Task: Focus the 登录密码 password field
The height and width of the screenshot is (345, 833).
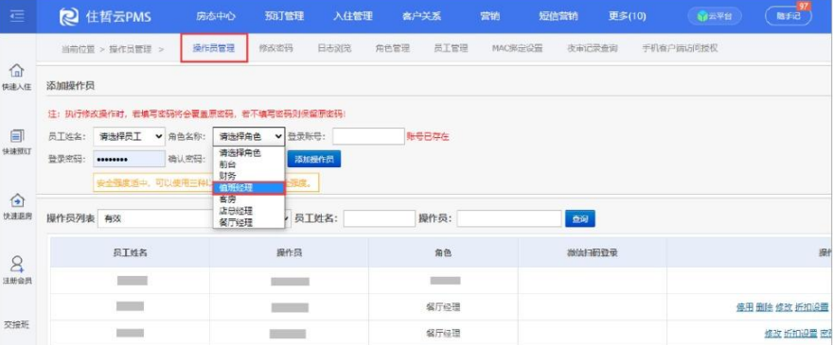Action: point(129,159)
